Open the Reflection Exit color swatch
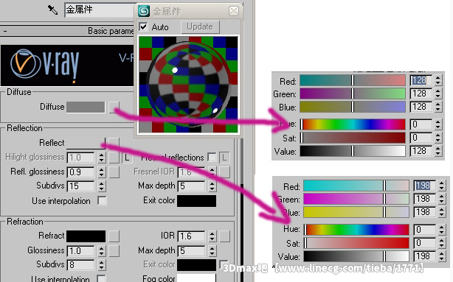Image resolution: width=453 pixels, height=282 pixels. [196, 201]
